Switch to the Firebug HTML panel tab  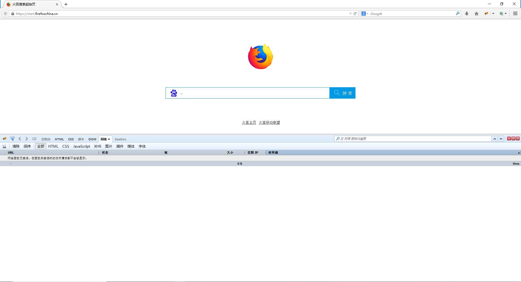click(59, 139)
